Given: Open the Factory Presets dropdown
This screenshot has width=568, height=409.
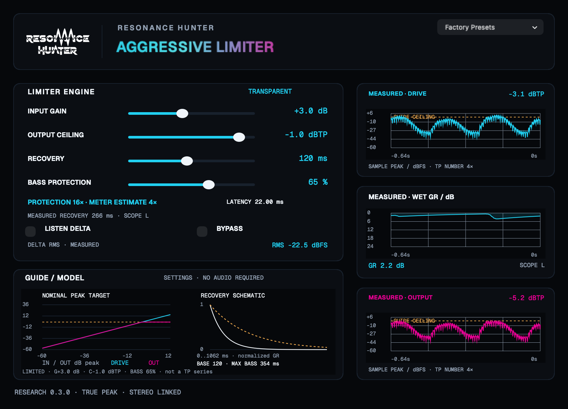Looking at the screenshot, I should 490,27.
